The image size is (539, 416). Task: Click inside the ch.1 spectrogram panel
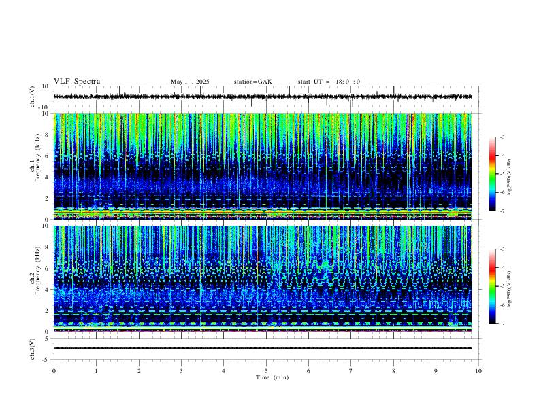262,166
